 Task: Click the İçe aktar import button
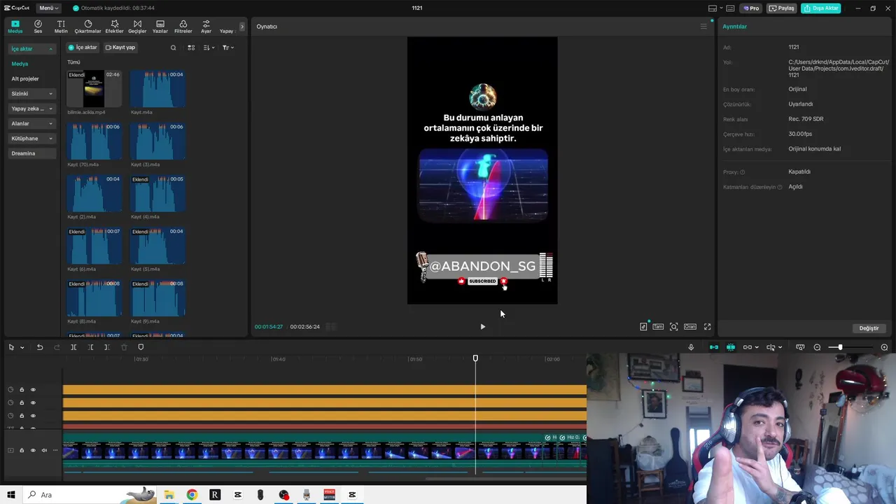(x=83, y=48)
